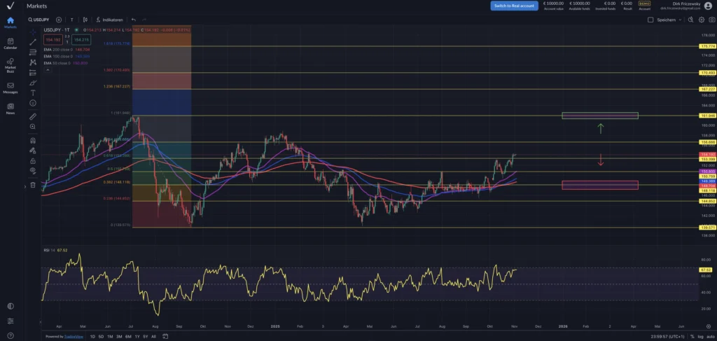
Task: Click Switch to Real account button
Action: point(514,6)
